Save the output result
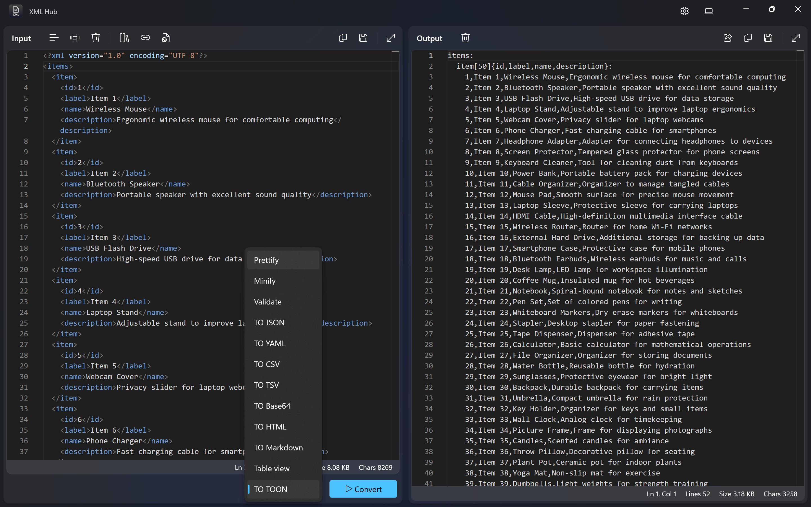This screenshot has width=811, height=507. point(768,38)
